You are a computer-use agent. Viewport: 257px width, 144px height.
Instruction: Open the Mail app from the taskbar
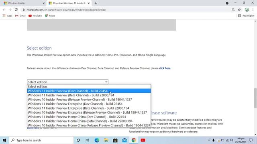pos(124,140)
